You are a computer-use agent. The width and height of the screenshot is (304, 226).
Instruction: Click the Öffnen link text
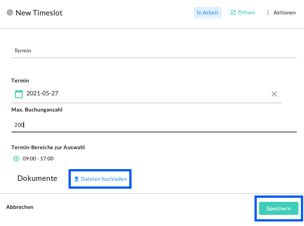point(246,12)
